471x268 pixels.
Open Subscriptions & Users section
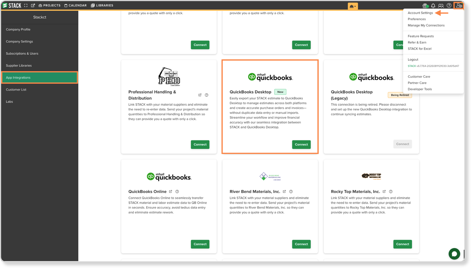coord(40,53)
